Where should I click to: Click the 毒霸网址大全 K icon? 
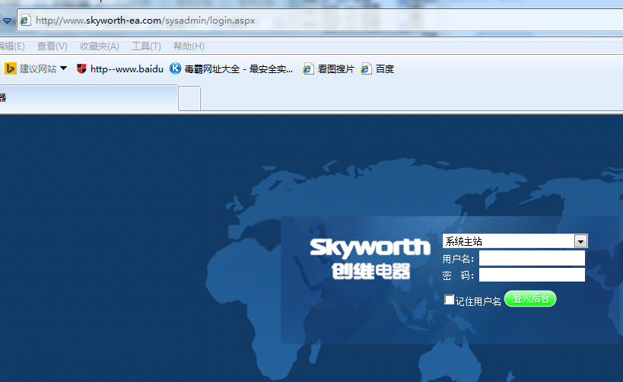click(175, 68)
